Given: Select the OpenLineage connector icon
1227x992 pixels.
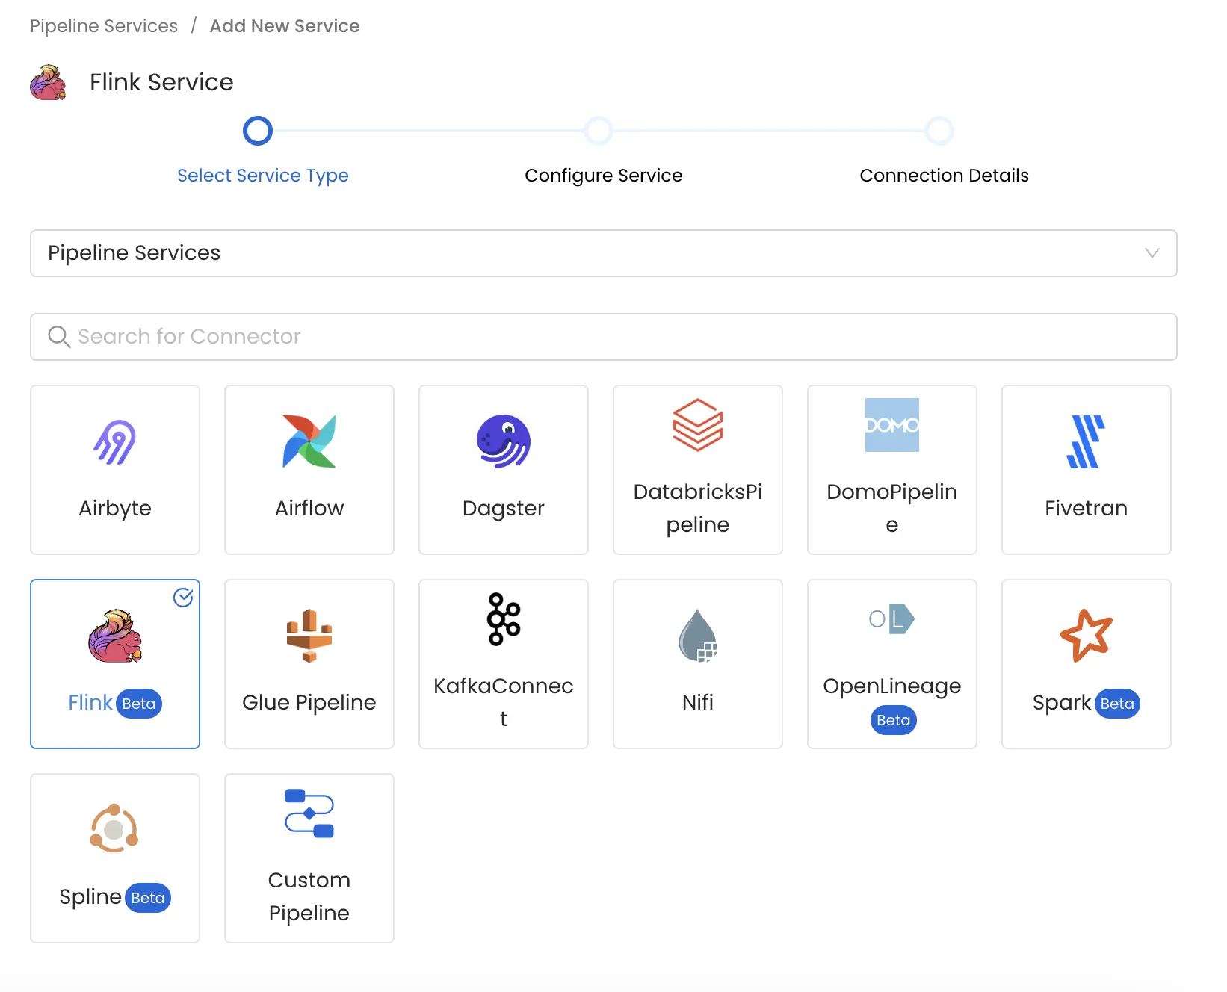Looking at the screenshot, I should click(891, 619).
